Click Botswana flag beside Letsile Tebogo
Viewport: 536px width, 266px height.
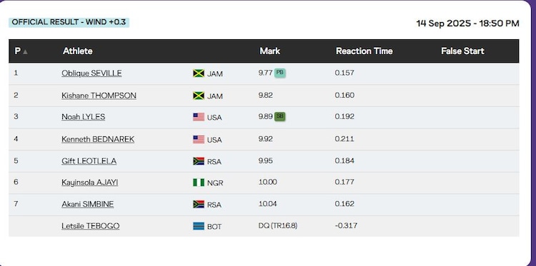(x=199, y=226)
